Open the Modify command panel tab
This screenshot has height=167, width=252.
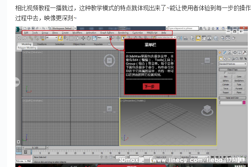[225, 52]
